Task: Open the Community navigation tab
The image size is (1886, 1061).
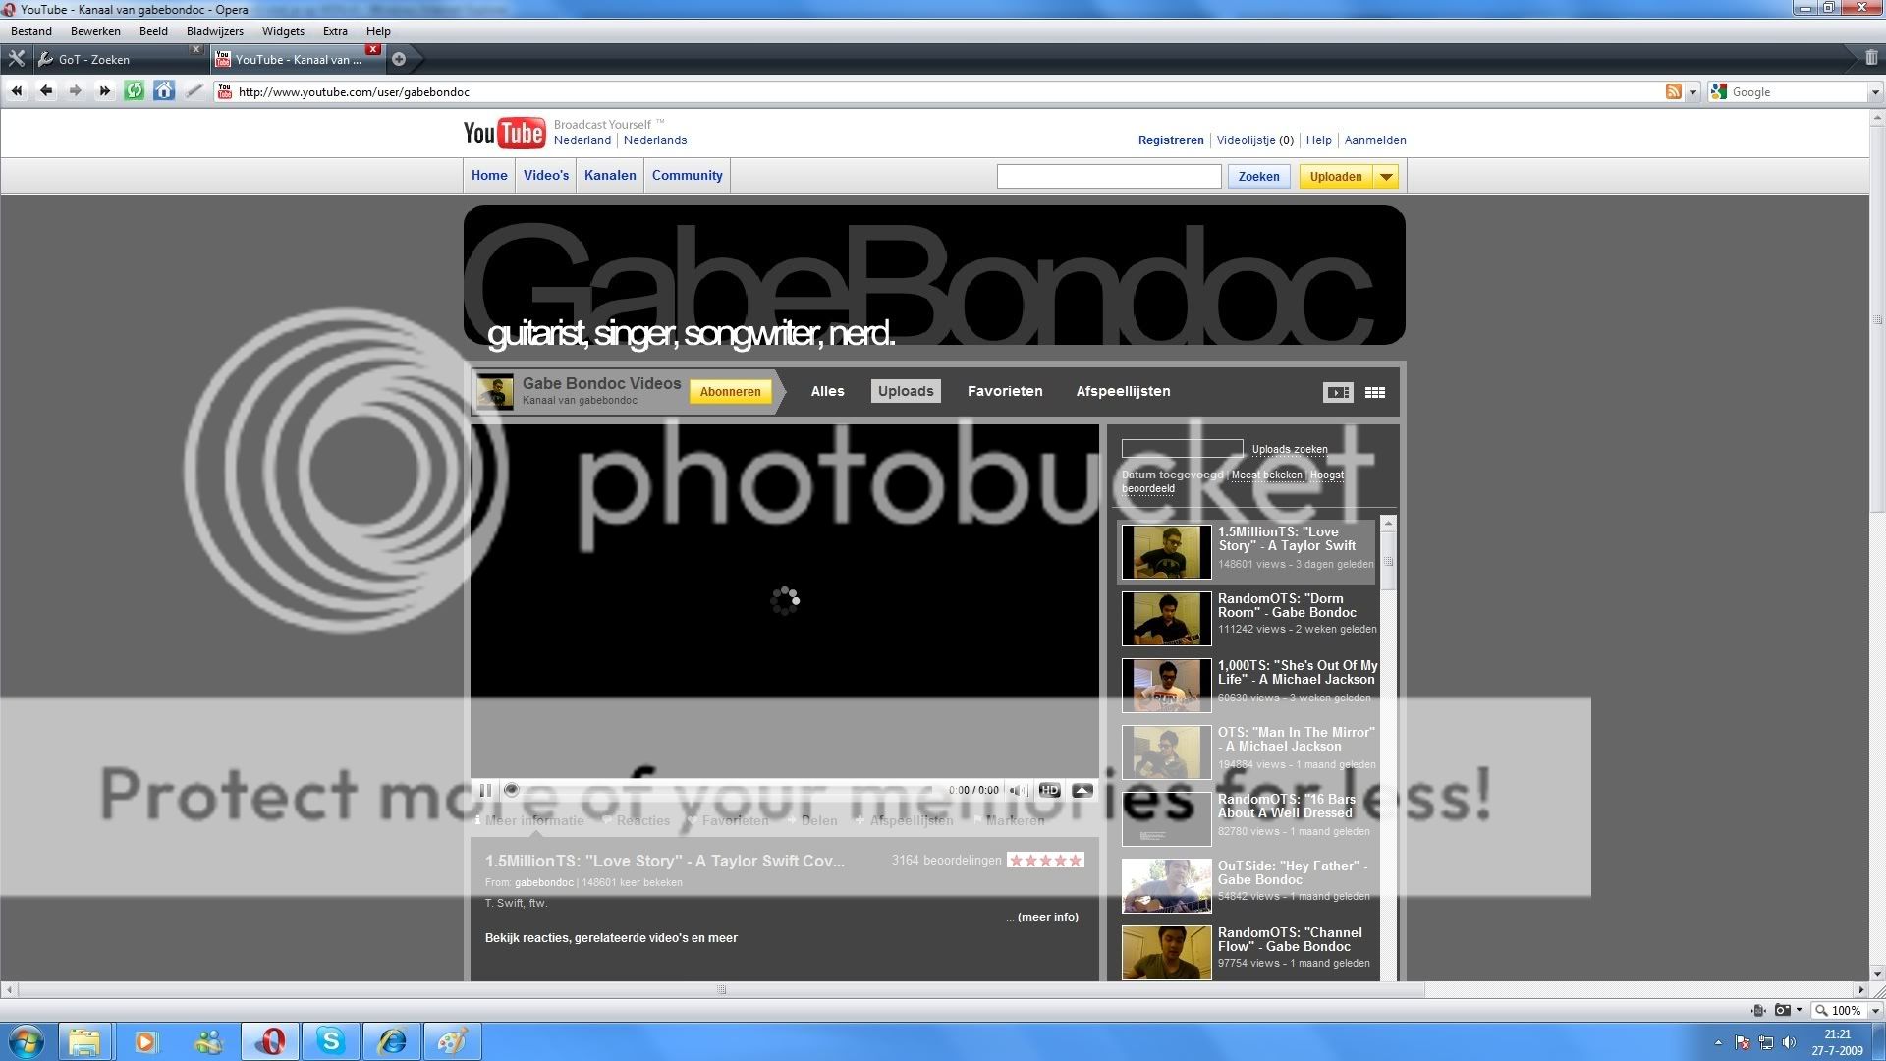Action: click(x=687, y=176)
